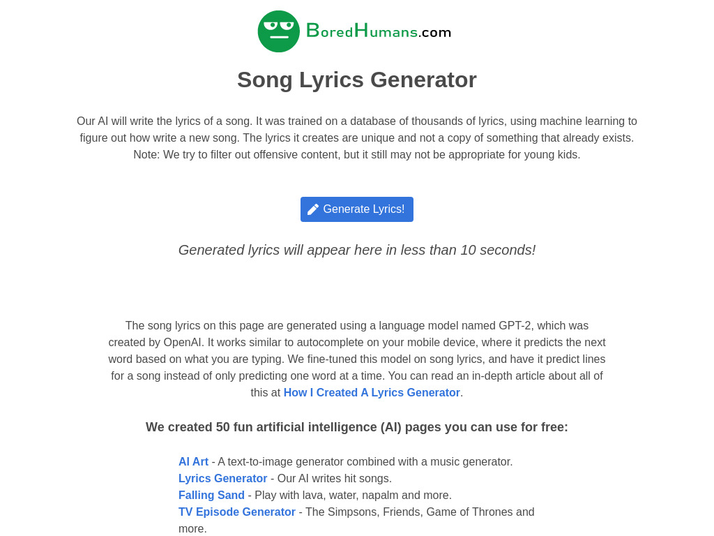Click the bold 50 free AI pages heading
This screenshot has width=714, height=536.
357,427
